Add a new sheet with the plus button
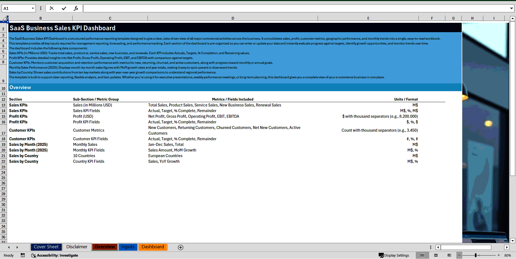The height and width of the screenshot is (259, 516). [180, 247]
